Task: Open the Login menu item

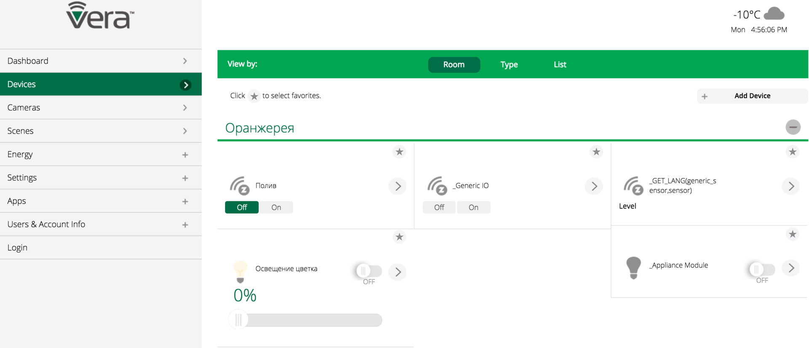Action: coord(101,248)
